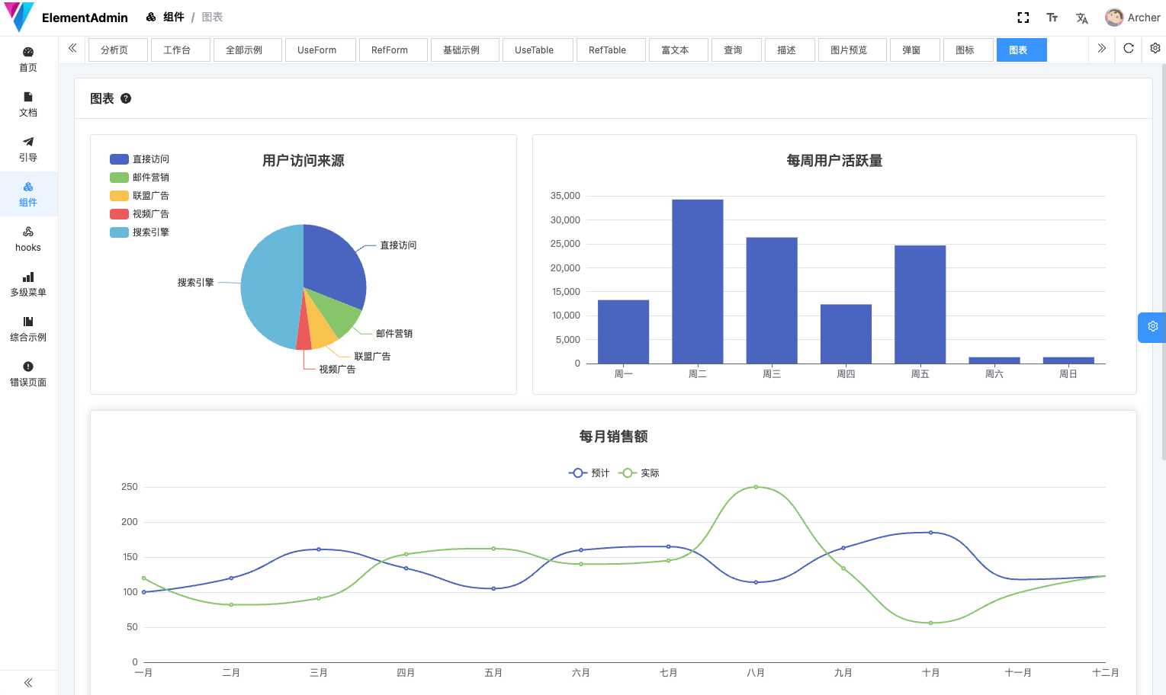Collapse sidebar with bottom double-arrow
The width and height of the screenshot is (1166, 695).
[x=28, y=683]
